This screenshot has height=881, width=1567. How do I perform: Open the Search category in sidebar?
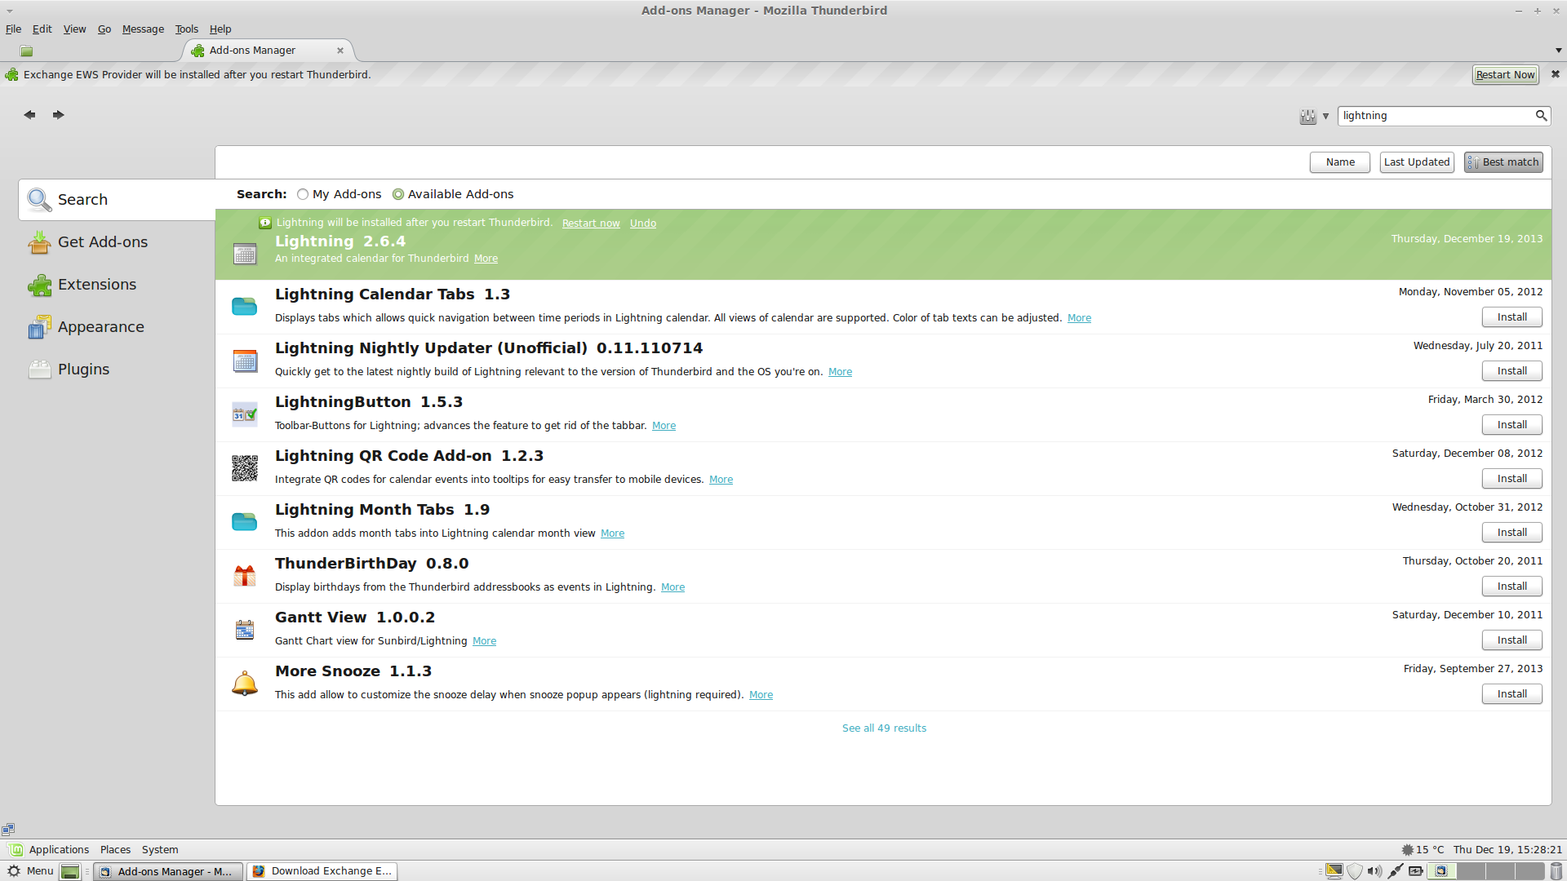(117, 200)
